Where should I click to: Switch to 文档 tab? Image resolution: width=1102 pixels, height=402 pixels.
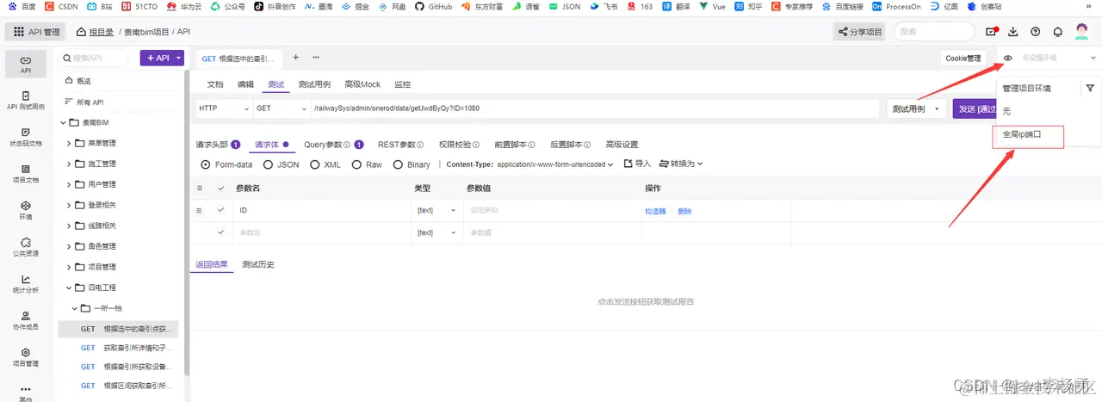pyautogui.click(x=215, y=84)
